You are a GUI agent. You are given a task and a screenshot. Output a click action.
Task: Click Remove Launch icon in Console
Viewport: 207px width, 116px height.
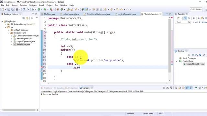point(168,88)
